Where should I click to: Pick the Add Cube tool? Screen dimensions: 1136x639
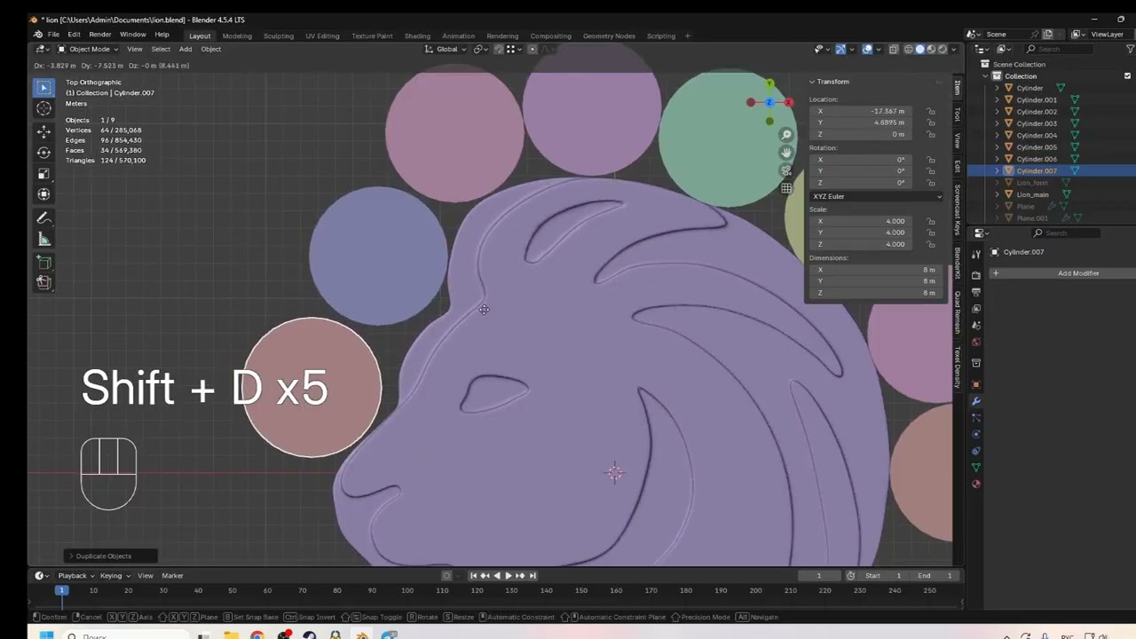(43, 263)
